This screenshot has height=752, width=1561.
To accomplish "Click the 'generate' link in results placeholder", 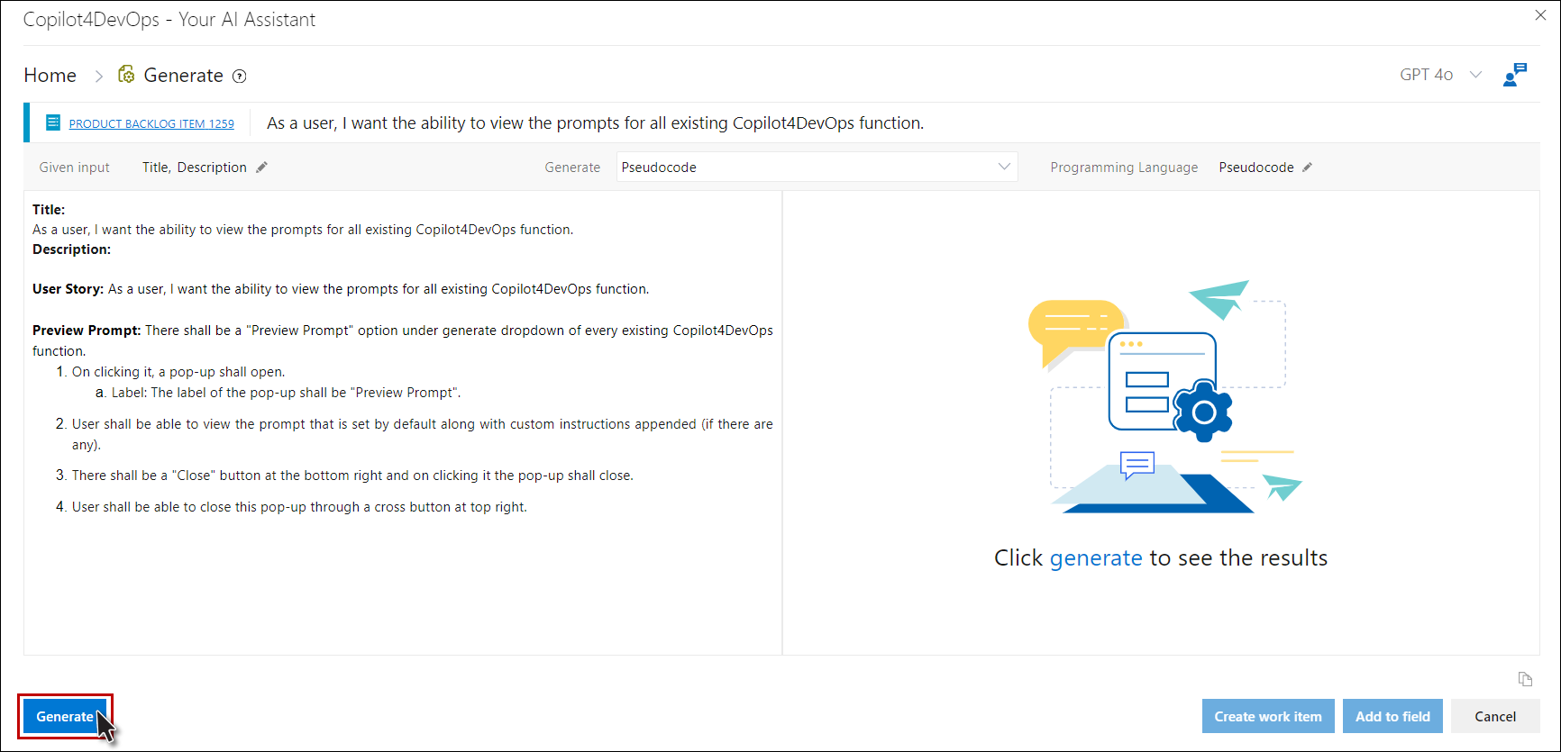I will pos(1096,558).
